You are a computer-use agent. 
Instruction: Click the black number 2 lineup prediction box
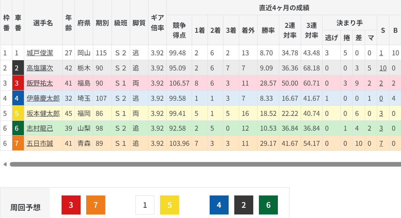pos(244,205)
